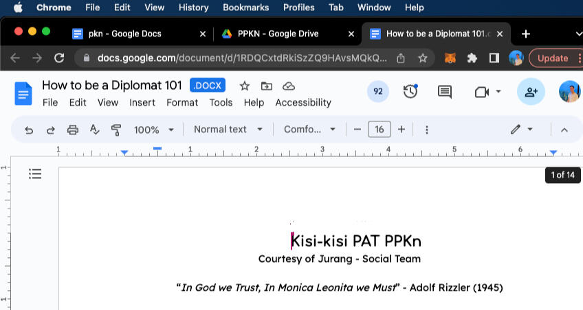Expand the Normal text style dropdown
Viewport: 583px width, 310px height.
(x=228, y=130)
